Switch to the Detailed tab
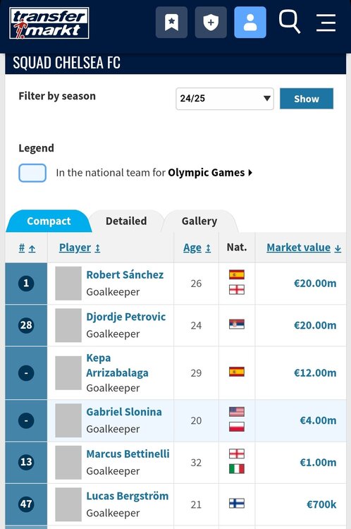The image size is (351, 529). [126, 221]
